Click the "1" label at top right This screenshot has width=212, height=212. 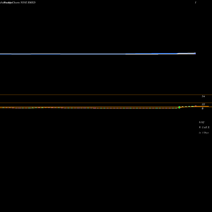(x=195, y=3)
